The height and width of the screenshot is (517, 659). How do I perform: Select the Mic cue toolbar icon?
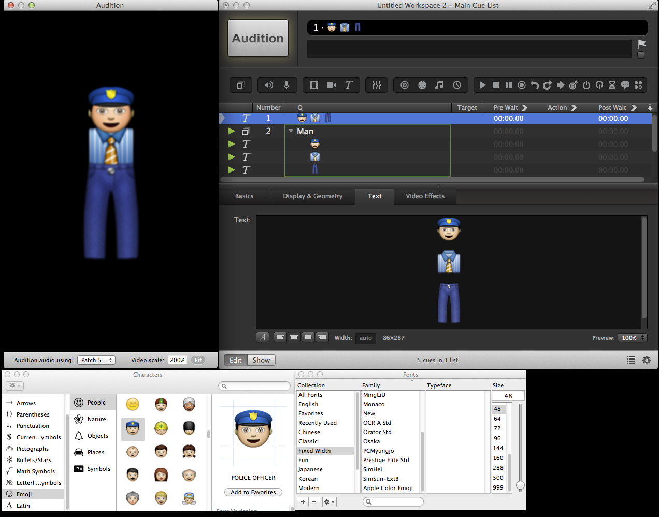286,85
